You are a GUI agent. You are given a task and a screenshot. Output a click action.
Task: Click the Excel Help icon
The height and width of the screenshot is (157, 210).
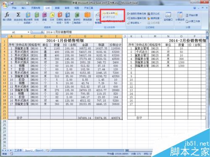(194, 8)
